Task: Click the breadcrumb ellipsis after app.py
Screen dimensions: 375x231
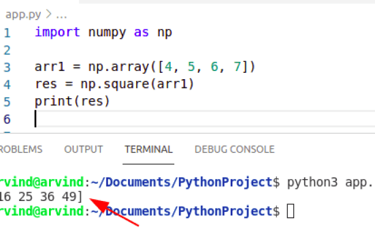Action: 61,16
